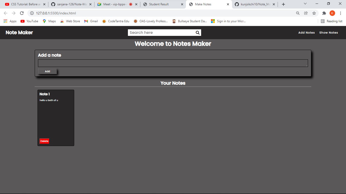Open the Apps shortcut in the bookmarks bar

click(10, 21)
